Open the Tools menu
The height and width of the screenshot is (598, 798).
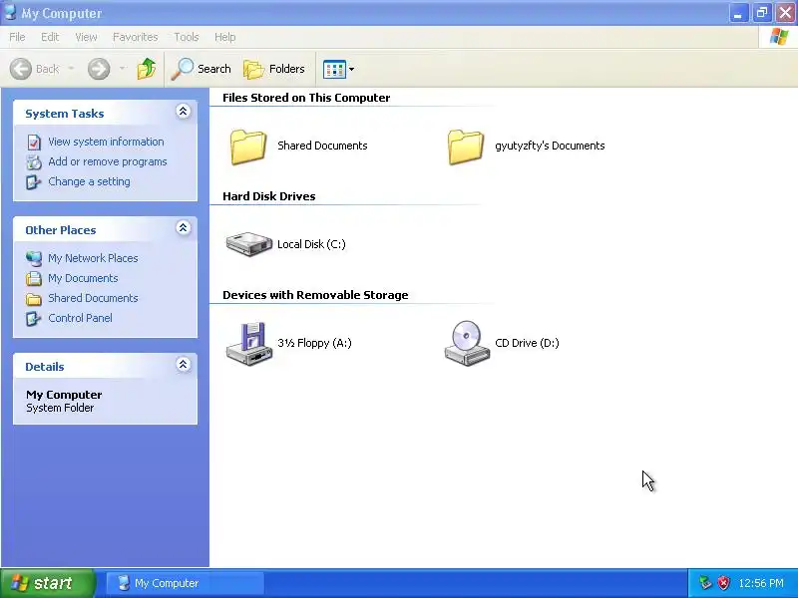[x=187, y=37]
